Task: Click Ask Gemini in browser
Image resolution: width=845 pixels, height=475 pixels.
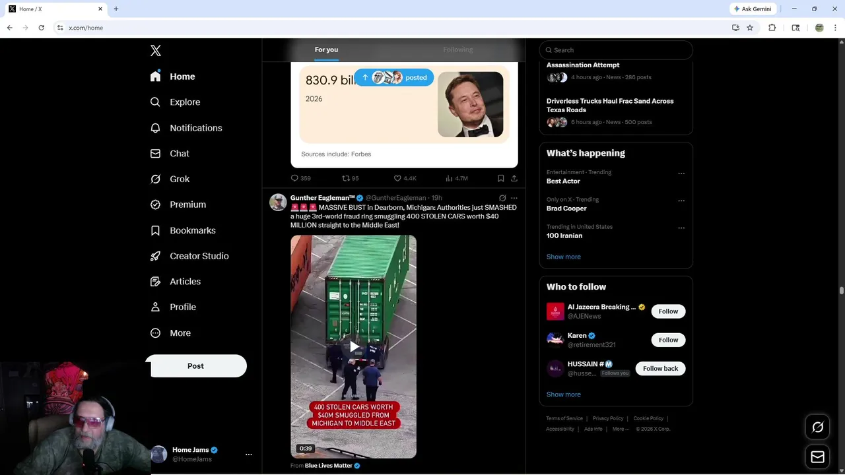Action: tap(754, 9)
